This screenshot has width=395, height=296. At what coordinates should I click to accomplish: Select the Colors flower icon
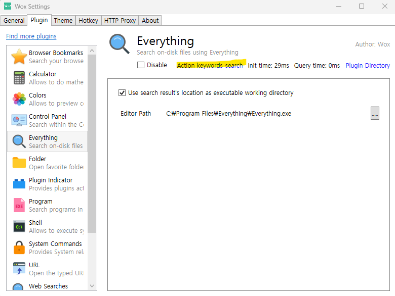[x=19, y=98]
